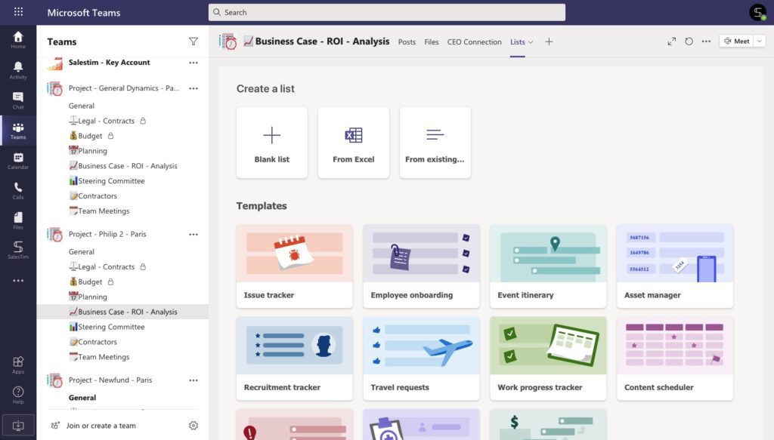Collapse the Project - Newfund - Paris team
Screen dimensions: 774x440
[110, 380]
